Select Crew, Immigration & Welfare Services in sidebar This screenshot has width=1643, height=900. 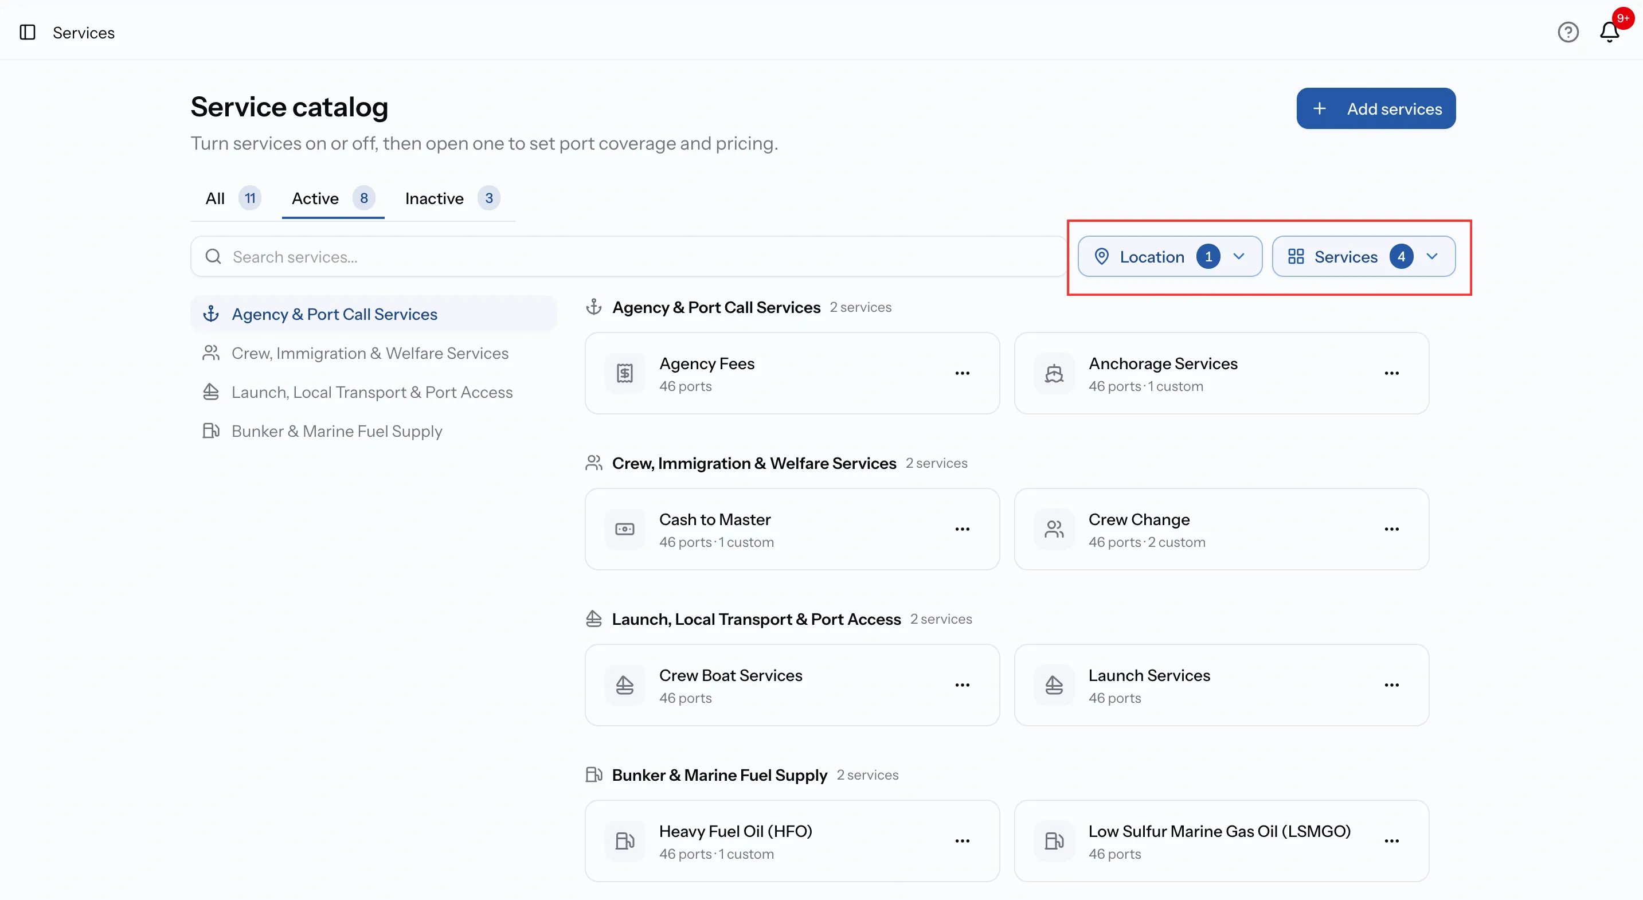coord(373,353)
